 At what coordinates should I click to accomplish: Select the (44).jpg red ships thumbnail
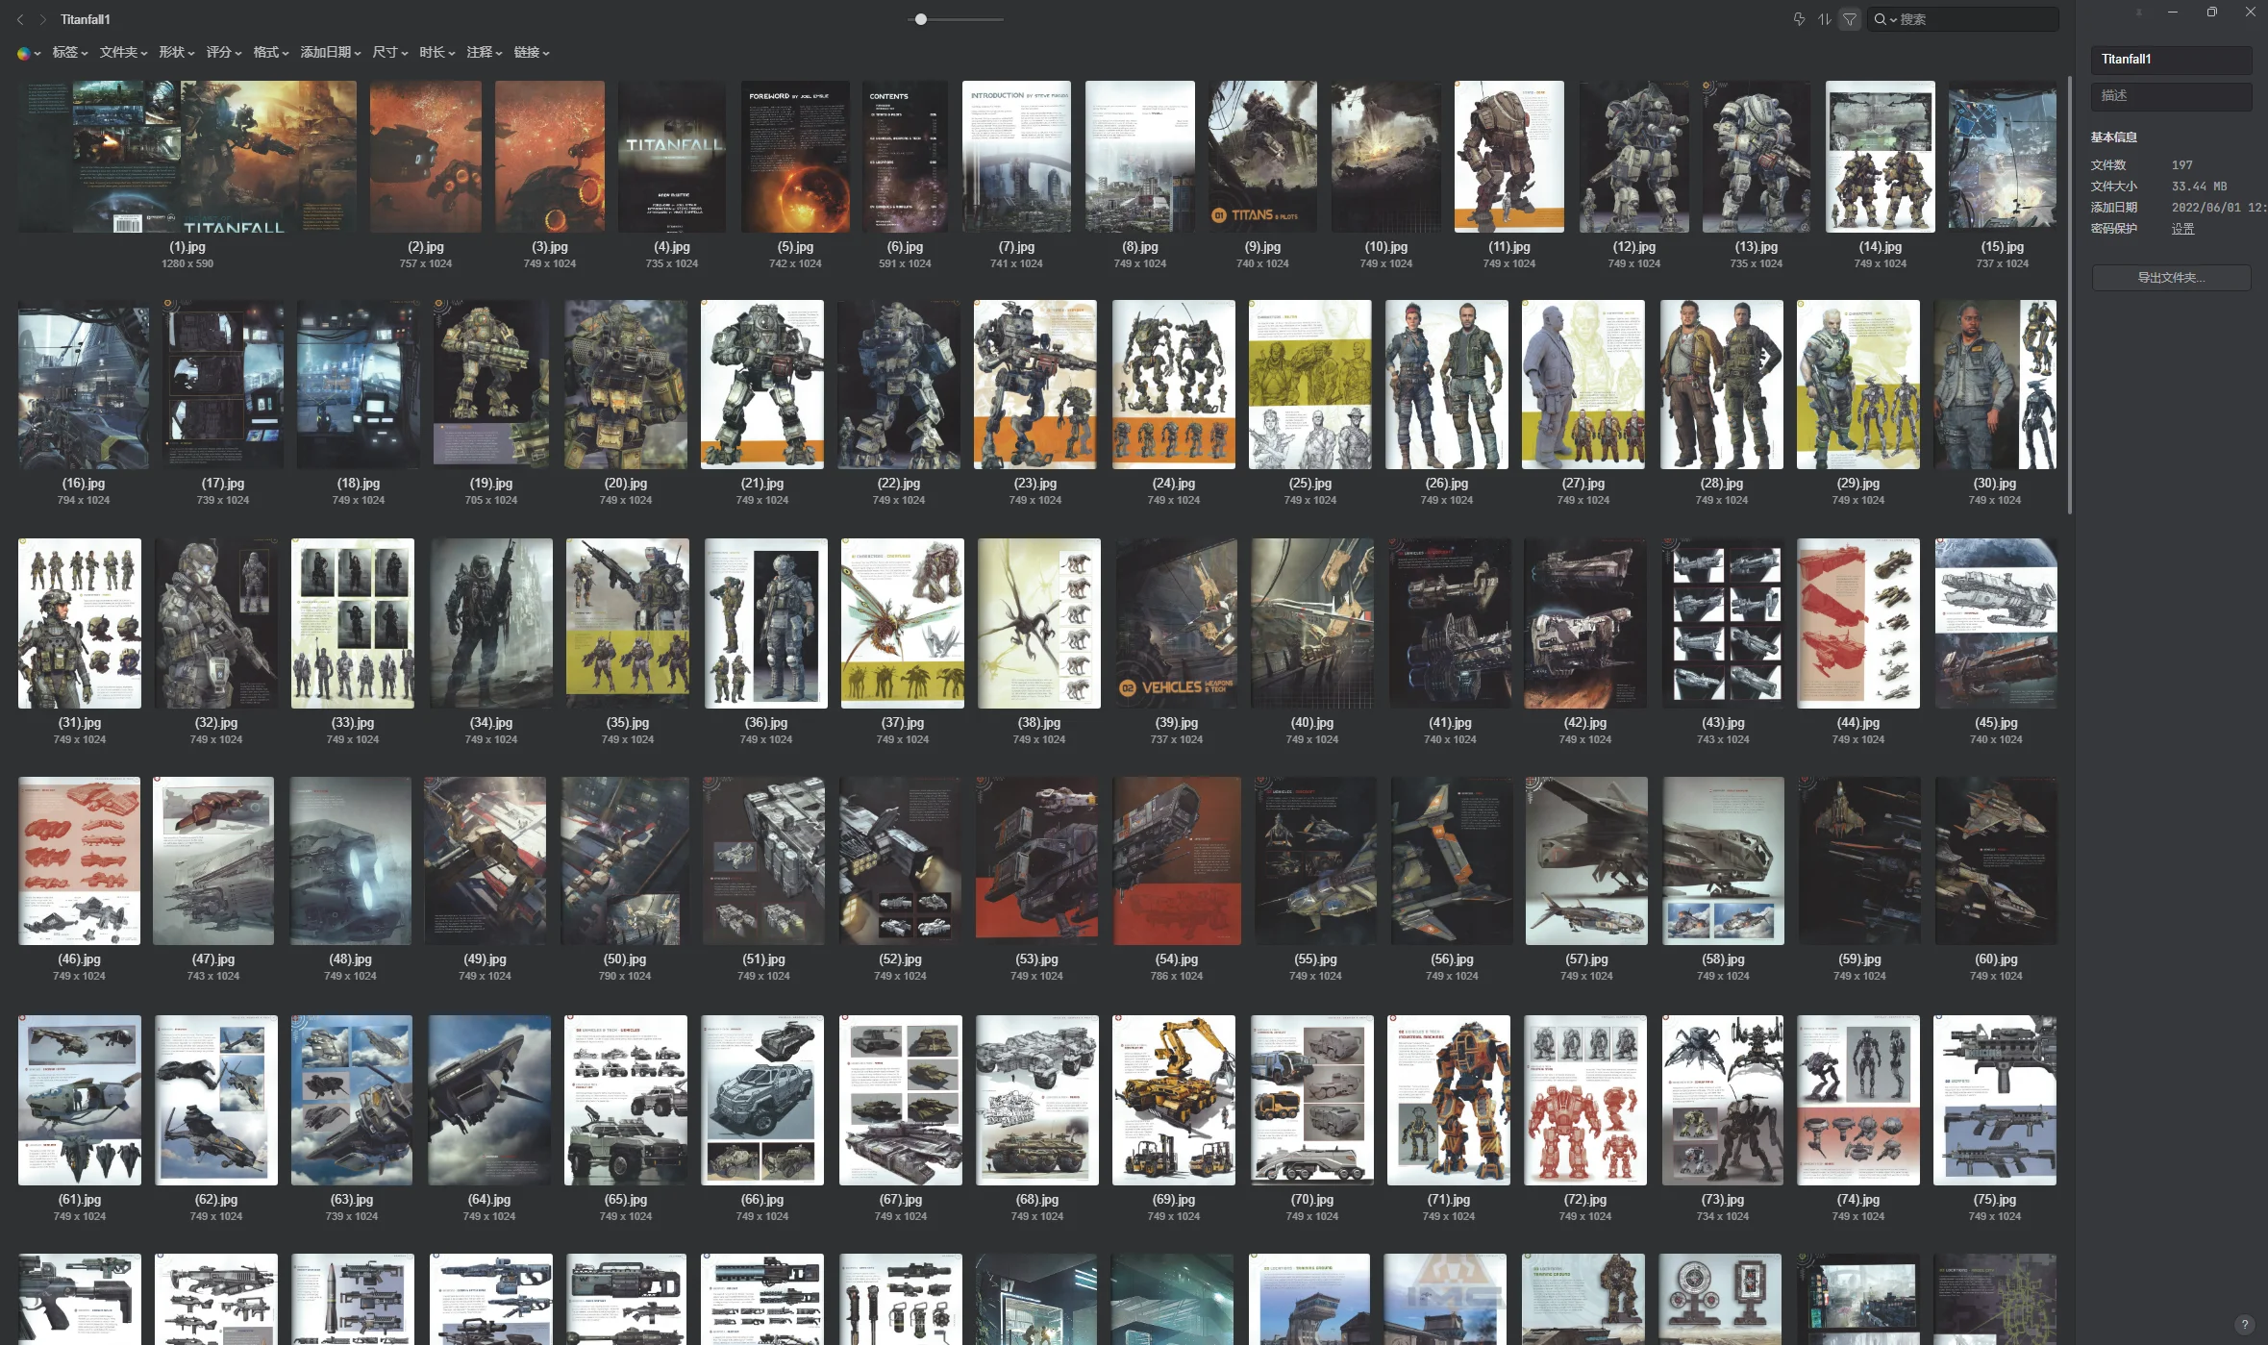pyautogui.click(x=1858, y=623)
